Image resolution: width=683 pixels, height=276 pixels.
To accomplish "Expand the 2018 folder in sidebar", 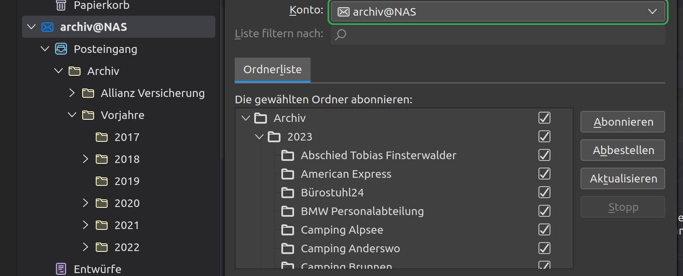I will (86, 159).
